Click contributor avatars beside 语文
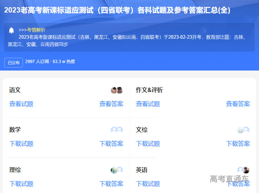 [117, 90]
